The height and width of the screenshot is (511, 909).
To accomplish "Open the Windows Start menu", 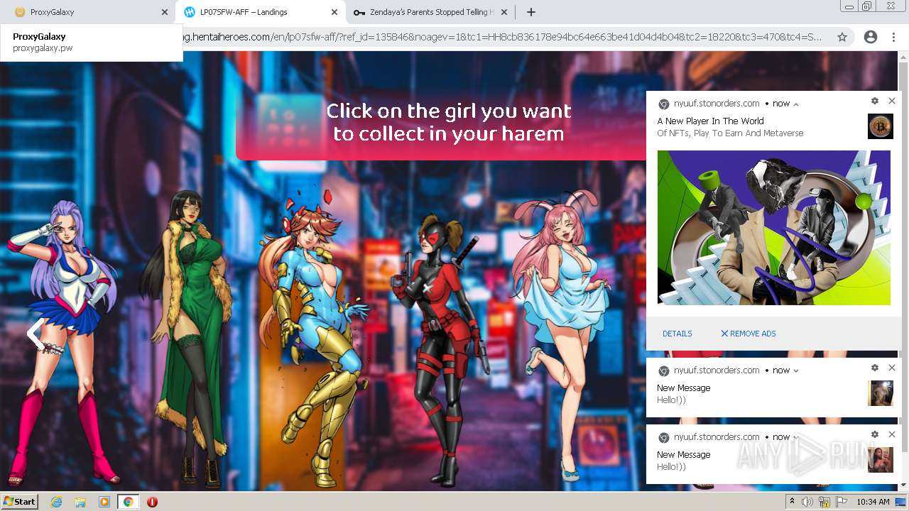I will pos(20,501).
